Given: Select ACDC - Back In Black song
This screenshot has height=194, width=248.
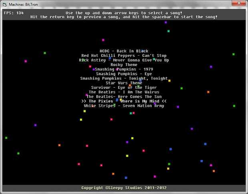Looking at the screenshot, I should pos(124,51).
